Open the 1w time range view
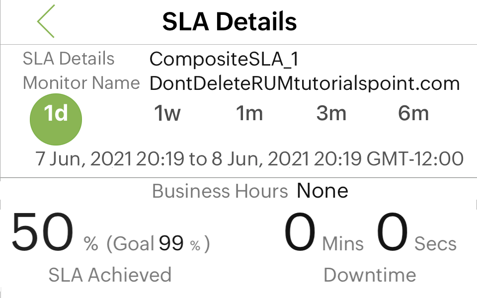The image size is (477, 298). click(x=166, y=113)
